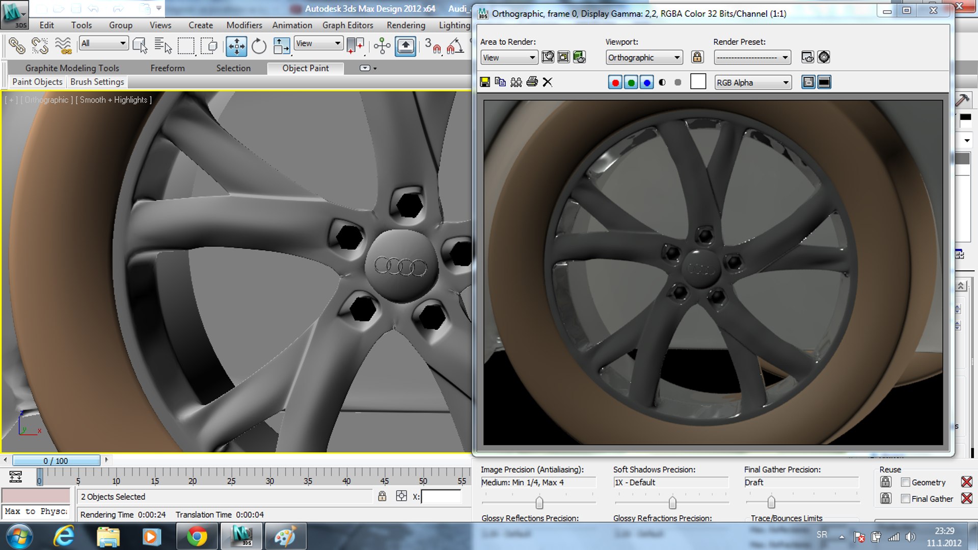
Task: Toggle the Angle Snap tool
Action: point(455,46)
